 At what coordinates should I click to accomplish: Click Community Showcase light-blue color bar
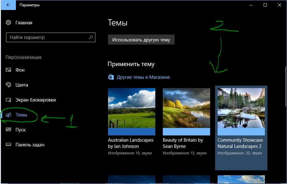241,132
